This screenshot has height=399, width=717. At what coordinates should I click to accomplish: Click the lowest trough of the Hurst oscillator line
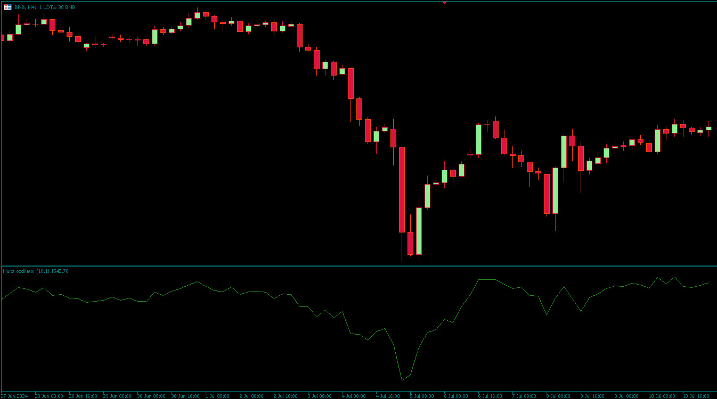coord(402,380)
